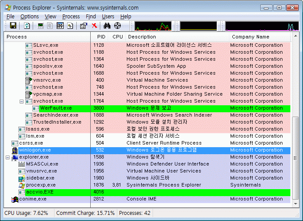Viewport: 303px width, 221px height.
Task: Collapse the svchost.exe PID 1764 node
Action: tap(22, 101)
